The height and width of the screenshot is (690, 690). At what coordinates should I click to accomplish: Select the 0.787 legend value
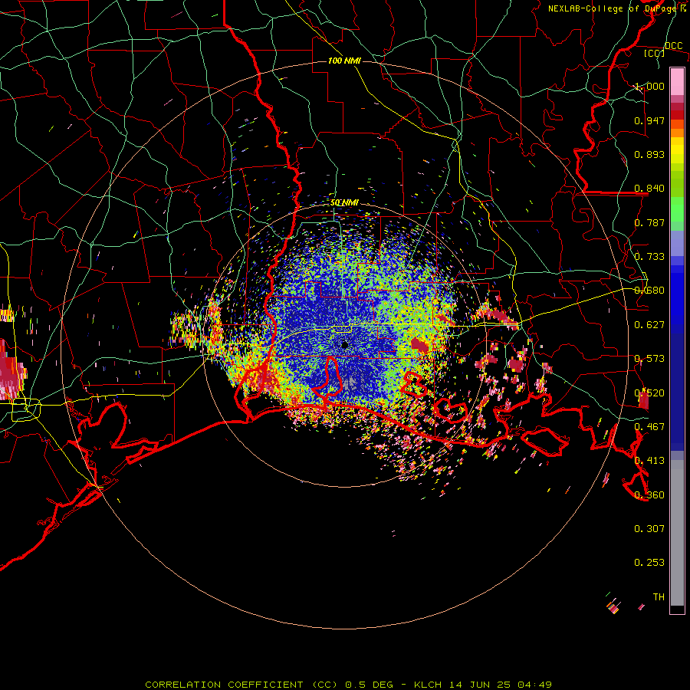pos(649,222)
